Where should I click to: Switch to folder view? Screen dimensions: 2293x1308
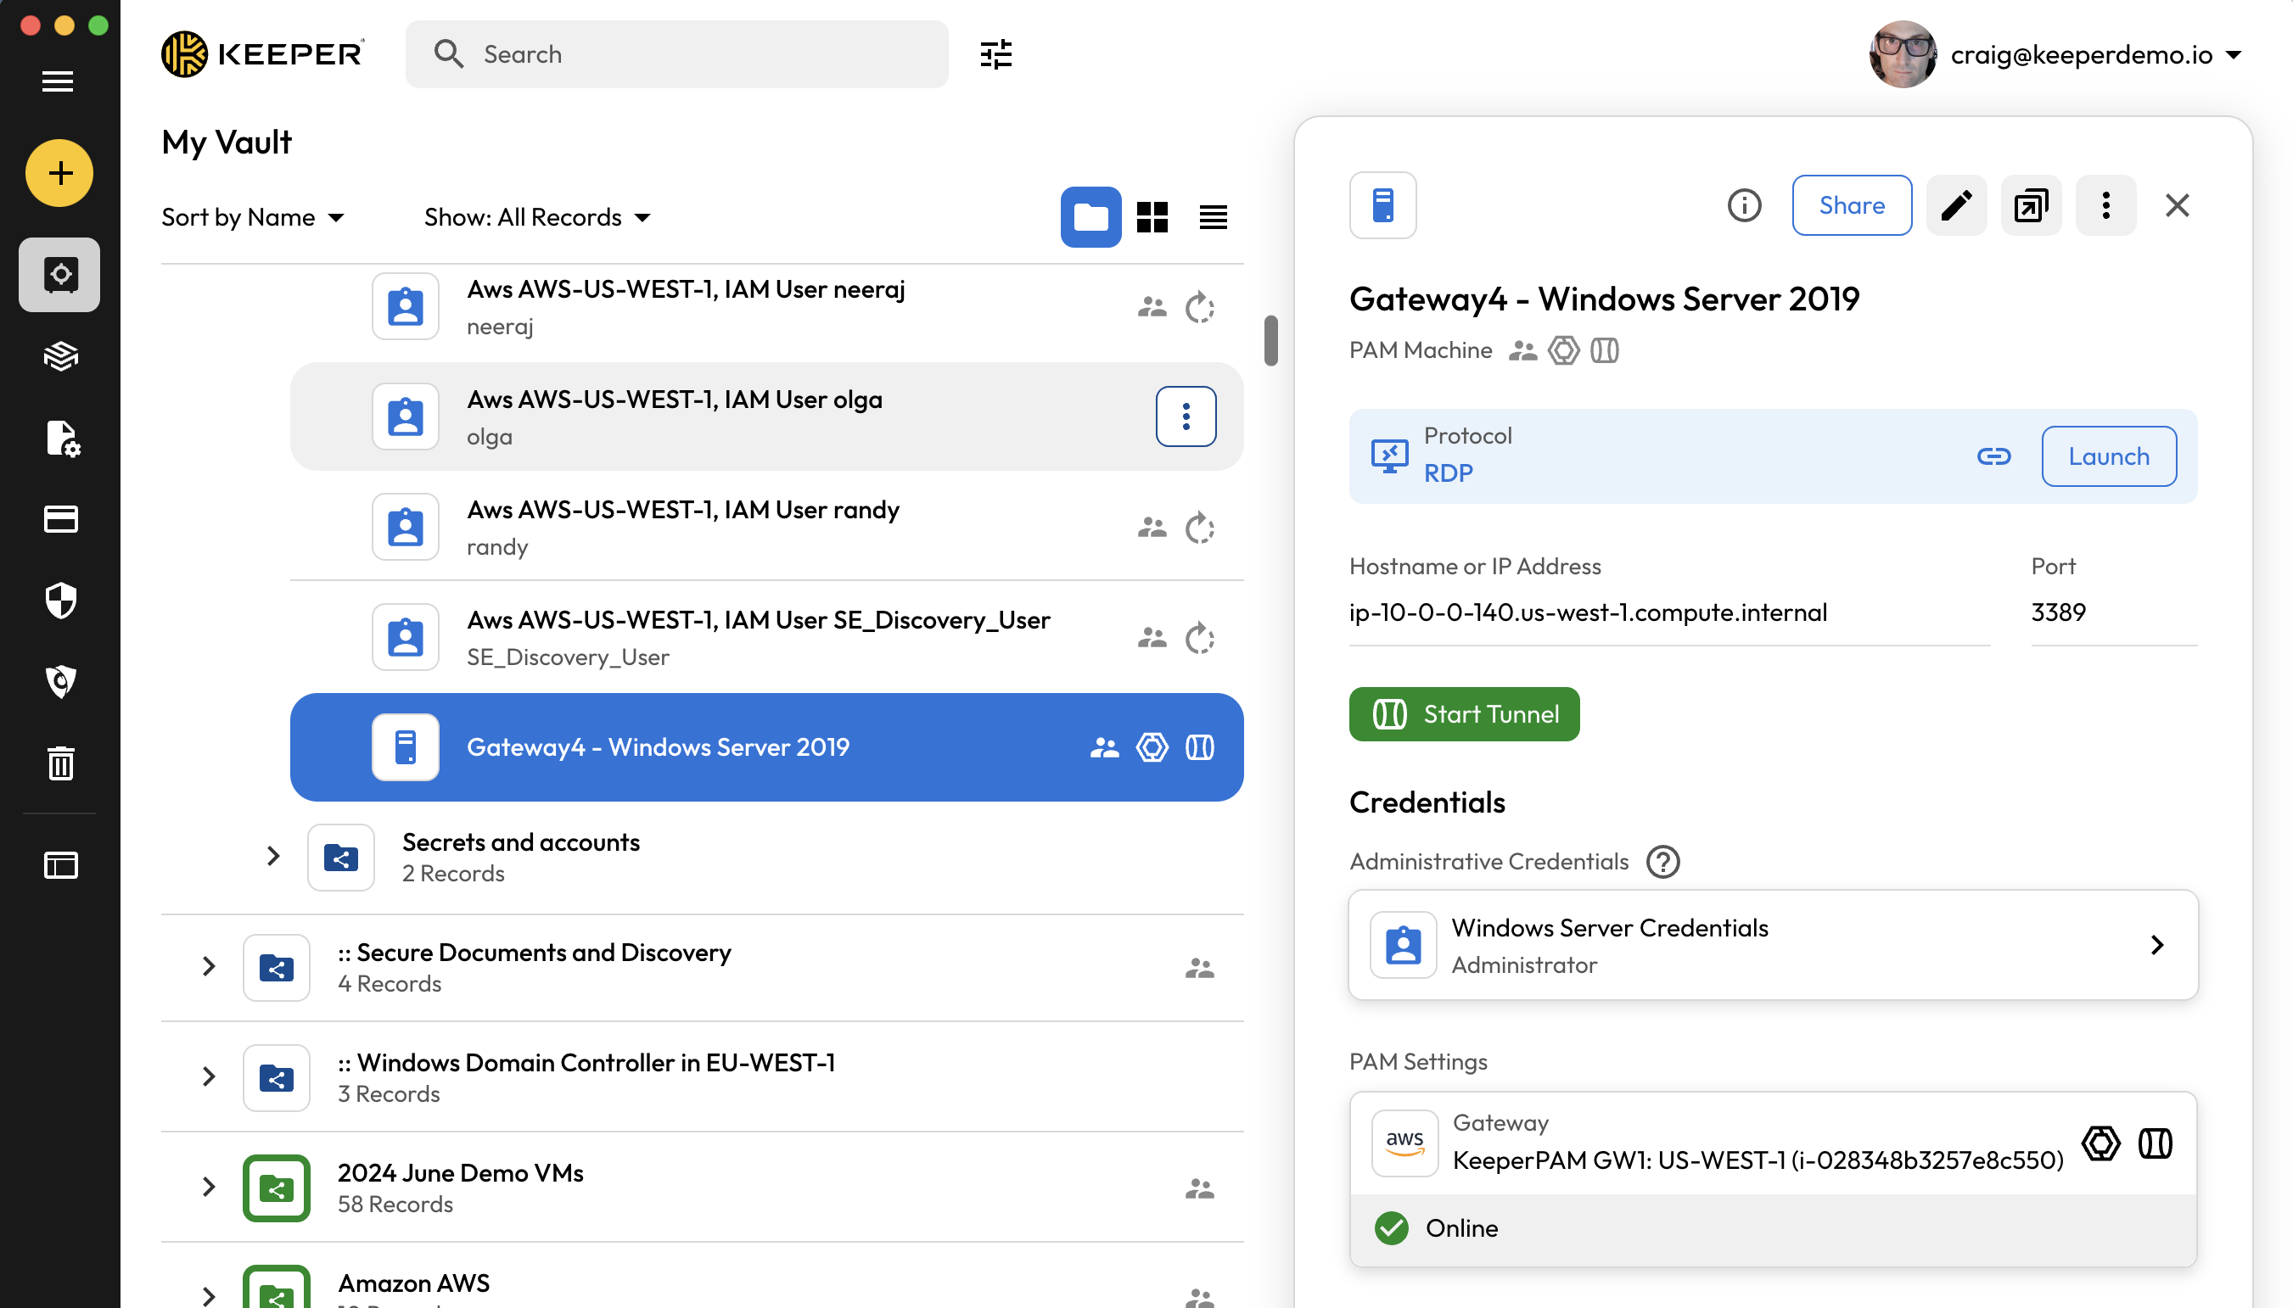point(1090,217)
